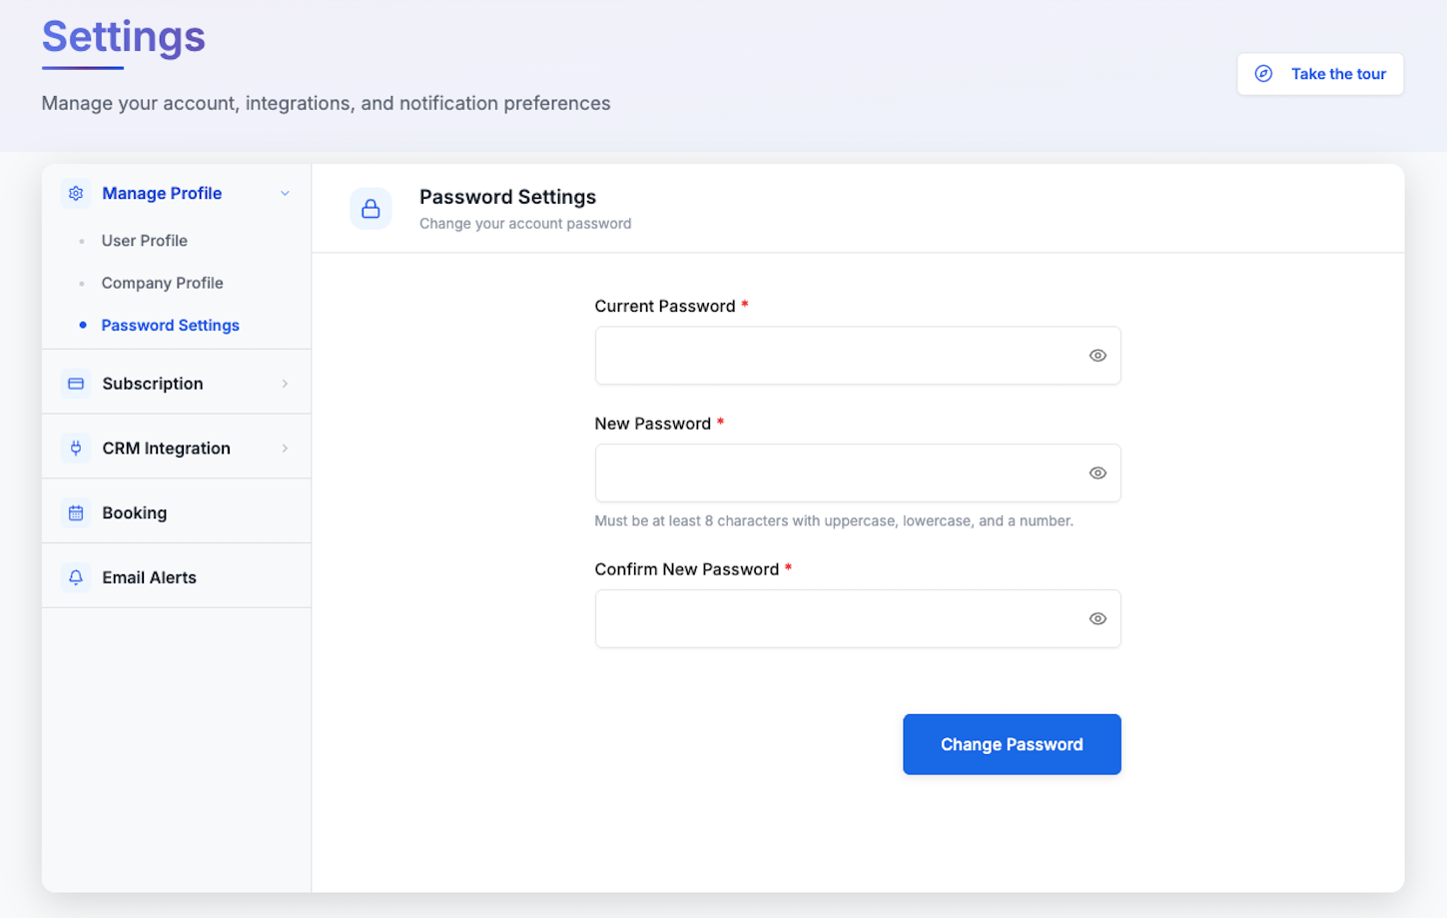Show the Current Password using eye icon
1447x918 pixels.
[x=1097, y=356]
